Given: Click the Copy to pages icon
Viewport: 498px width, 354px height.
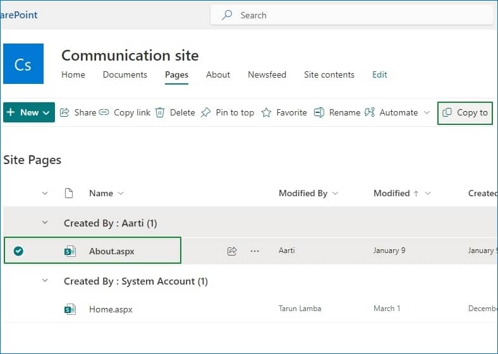Looking at the screenshot, I should point(447,112).
